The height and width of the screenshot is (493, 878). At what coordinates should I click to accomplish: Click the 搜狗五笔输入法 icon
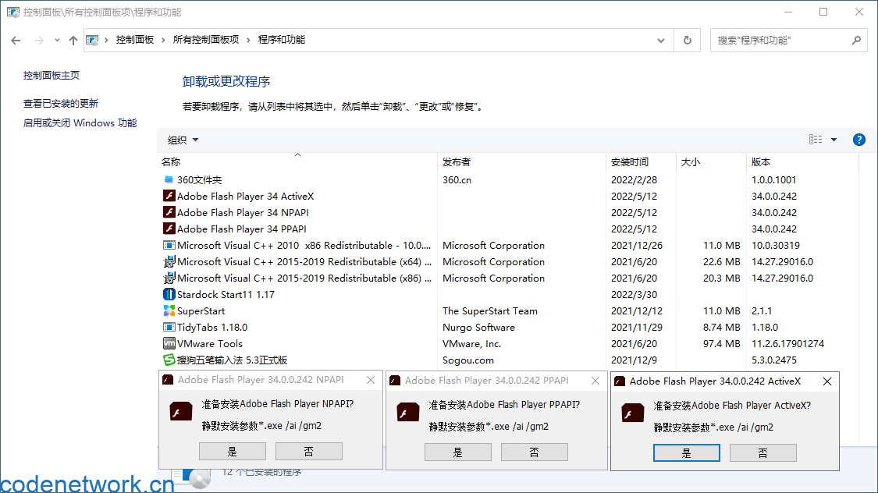tap(169, 360)
